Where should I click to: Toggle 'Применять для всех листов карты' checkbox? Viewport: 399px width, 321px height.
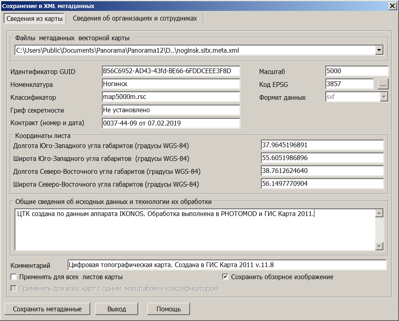pyautogui.click(x=14, y=277)
